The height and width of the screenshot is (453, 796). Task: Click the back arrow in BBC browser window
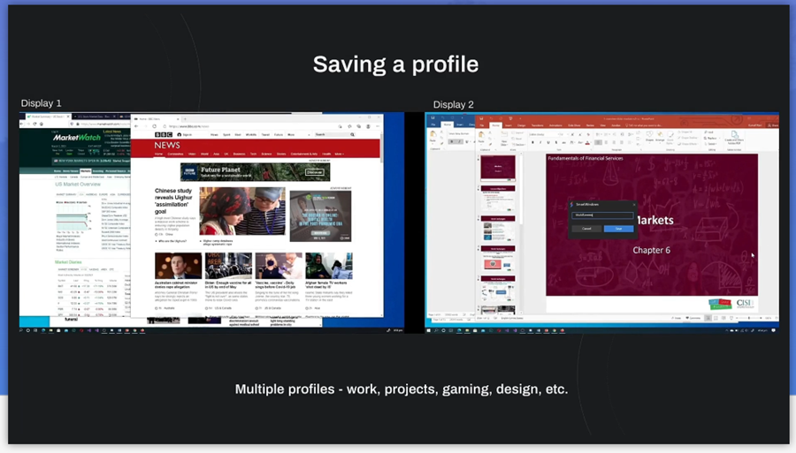click(136, 126)
